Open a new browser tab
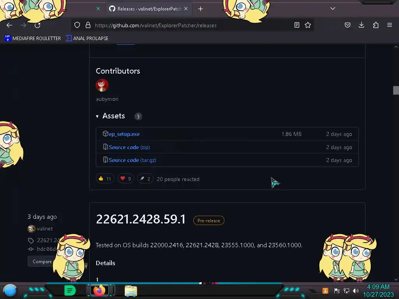The image size is (399, 299). 201,9
